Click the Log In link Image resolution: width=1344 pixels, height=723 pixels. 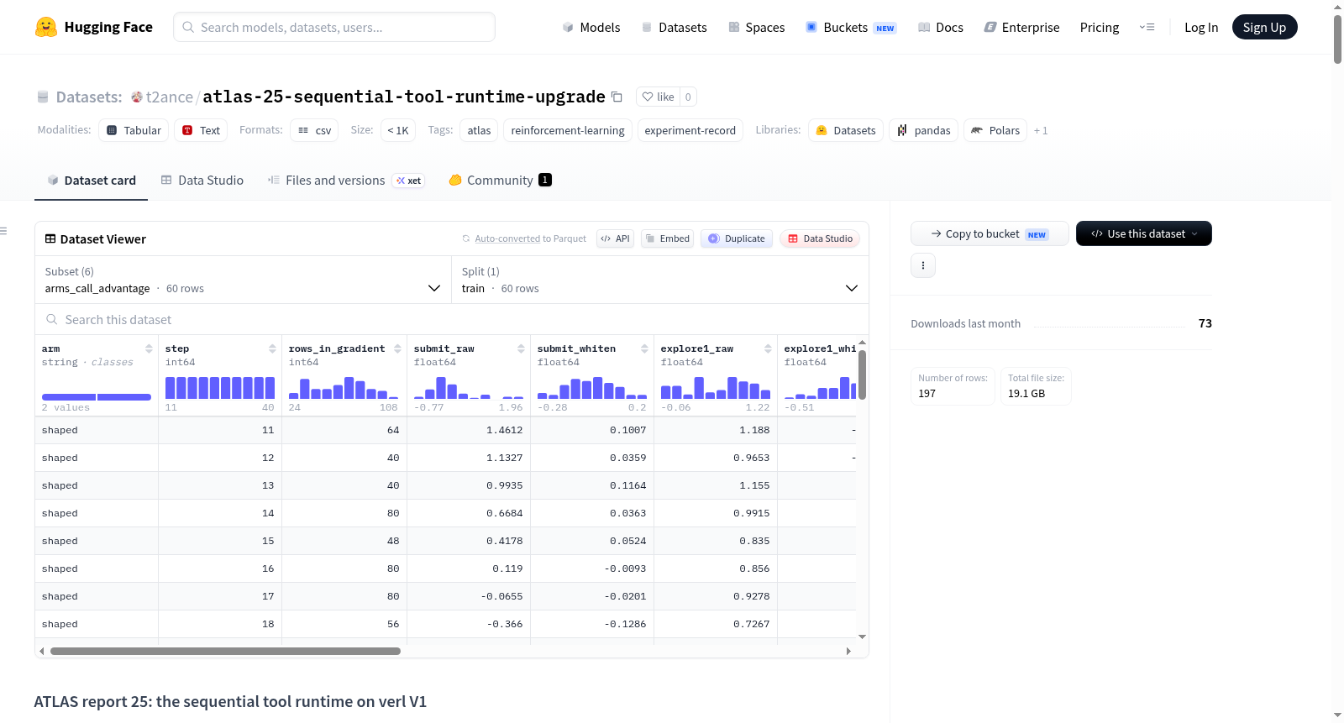pos(1201,27)
